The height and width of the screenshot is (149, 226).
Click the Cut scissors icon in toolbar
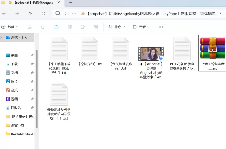pyautogui.click(x=30, y=27)
